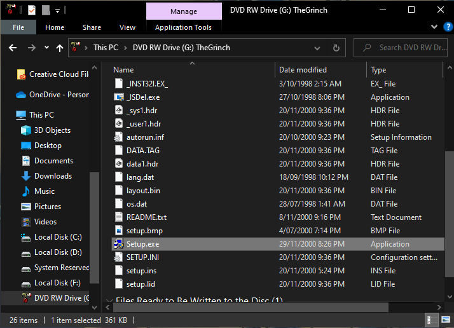
Task: Select the DATA.TAG file icon
Action: pyautogui.click(x=119, y=150)
